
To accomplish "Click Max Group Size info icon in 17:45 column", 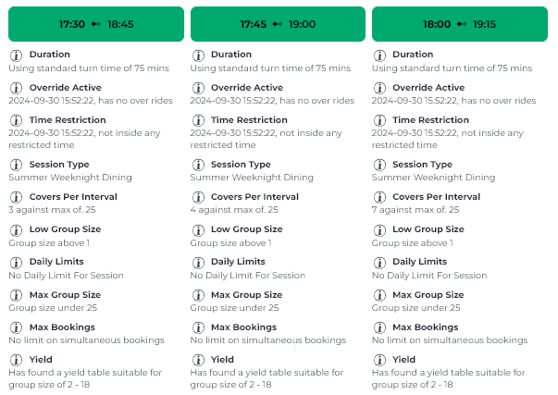I will 198,295.
